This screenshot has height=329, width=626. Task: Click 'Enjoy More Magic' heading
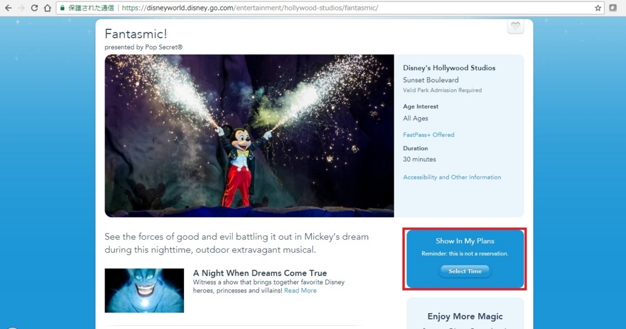[x=465, y=317]
